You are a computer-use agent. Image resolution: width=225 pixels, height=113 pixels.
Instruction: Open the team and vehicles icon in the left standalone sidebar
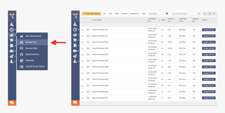coord(12,51)
